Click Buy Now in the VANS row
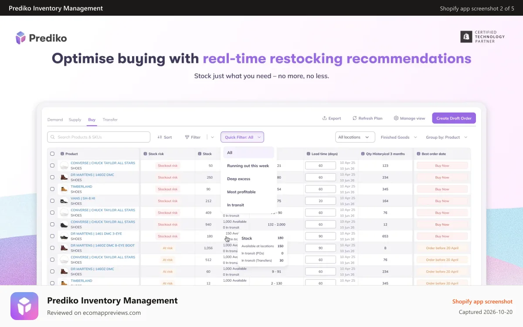The width and height of the screenshot is (523, 327). pyautogui.click(x=442, y=201)
